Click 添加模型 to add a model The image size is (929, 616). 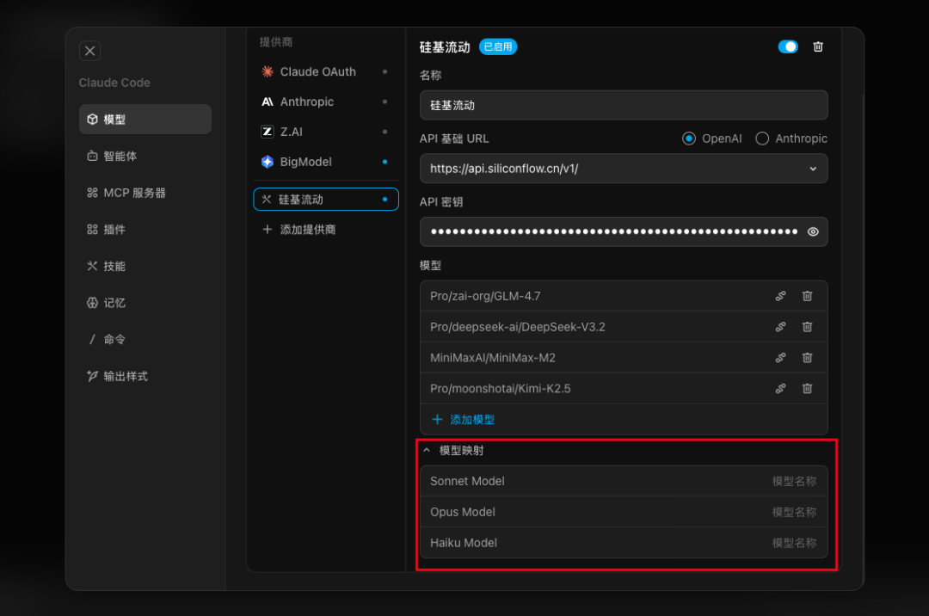pyautogui.click(x=463, y=420)
